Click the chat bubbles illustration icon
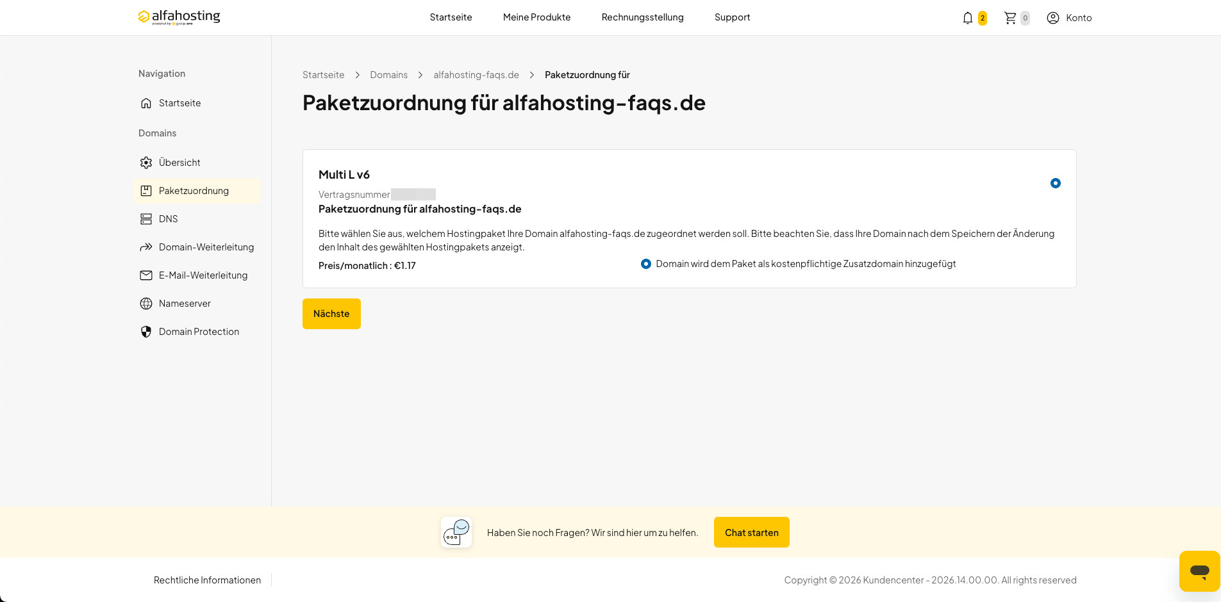This screenshot has height=602, width=1221. point(456,532)
